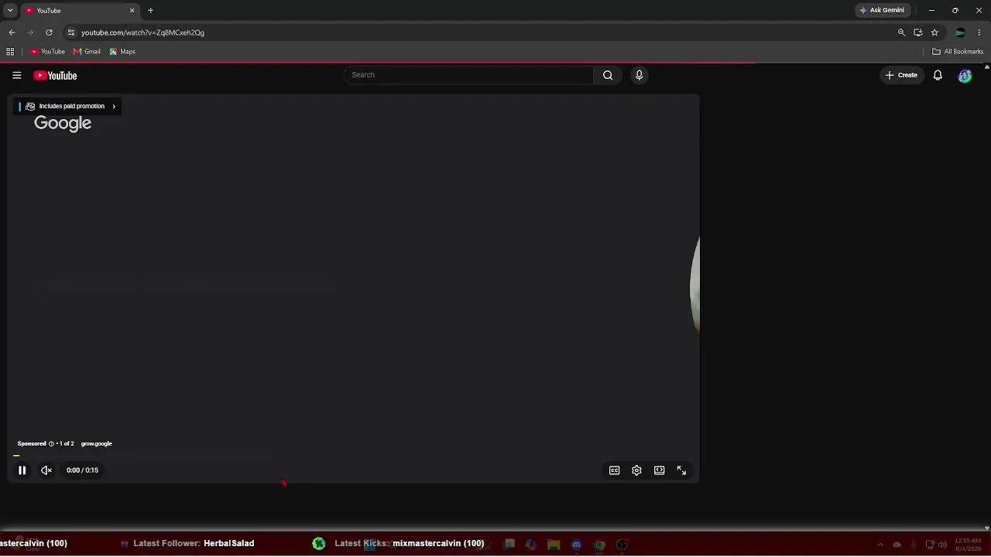Open the Gmail bookmark

(87, 52)
